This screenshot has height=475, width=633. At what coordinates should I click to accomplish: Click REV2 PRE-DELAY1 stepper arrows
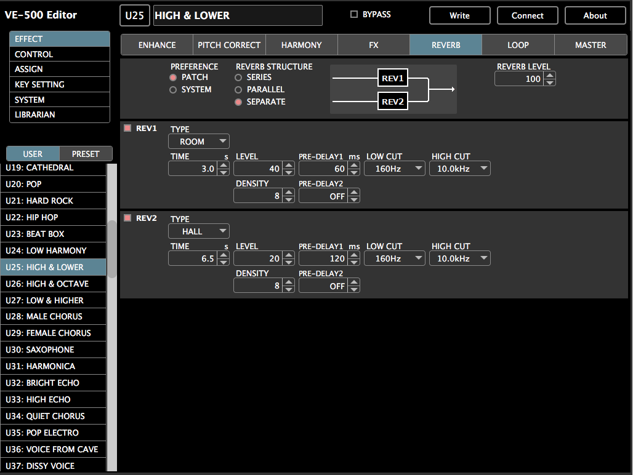point(354,258)
